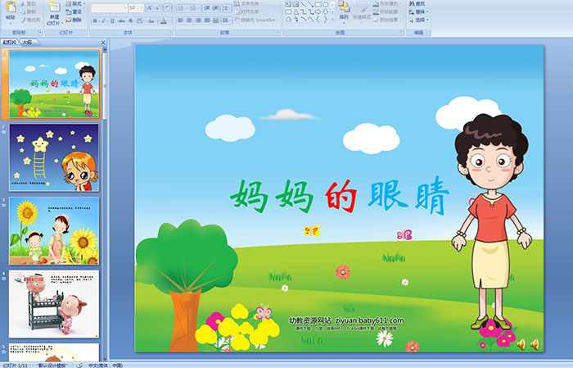Image resolution: width=573 pixels, height=368 pixels.
Task: Click the New Slide icon
Action: pos(55,7)
